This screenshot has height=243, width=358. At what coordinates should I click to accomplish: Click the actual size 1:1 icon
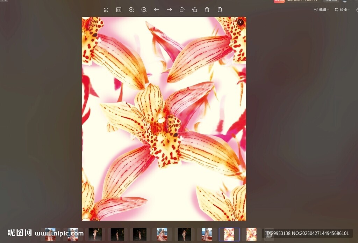click(x=119, y=10)
